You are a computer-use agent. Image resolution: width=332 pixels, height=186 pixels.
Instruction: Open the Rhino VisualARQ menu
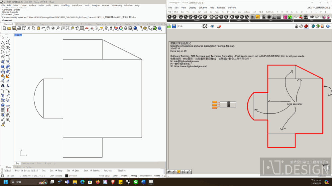116,6
